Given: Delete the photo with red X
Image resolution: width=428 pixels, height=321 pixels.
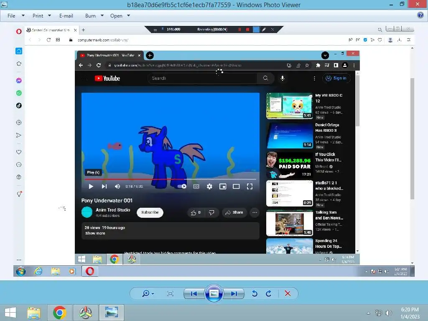Looking at the screenshot, I should tap(288, 293).
